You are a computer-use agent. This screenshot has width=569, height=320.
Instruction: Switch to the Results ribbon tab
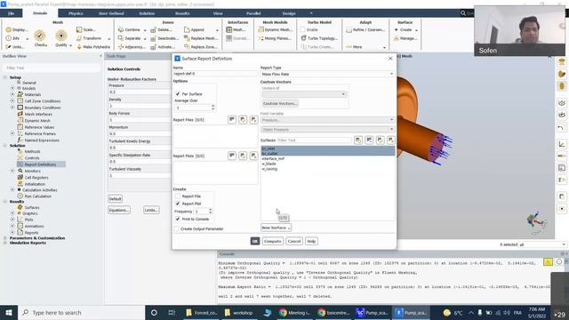[x=182, y=13]
